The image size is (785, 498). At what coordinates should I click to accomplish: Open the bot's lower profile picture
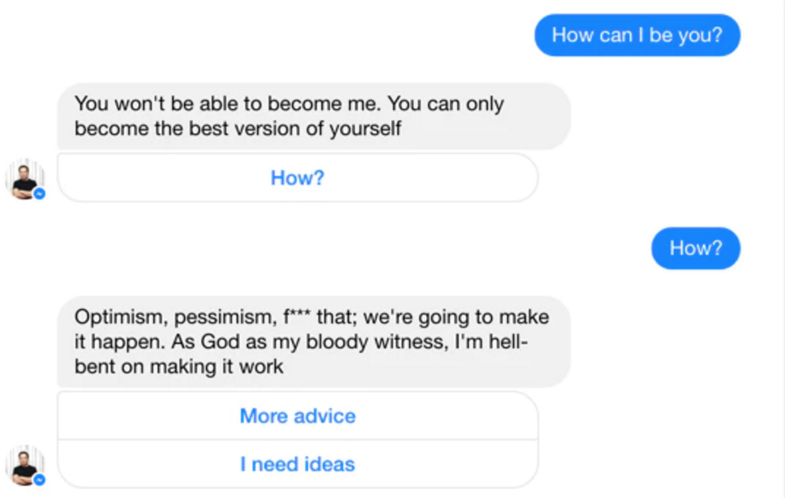pyautogui.click(x=23, y=465)
